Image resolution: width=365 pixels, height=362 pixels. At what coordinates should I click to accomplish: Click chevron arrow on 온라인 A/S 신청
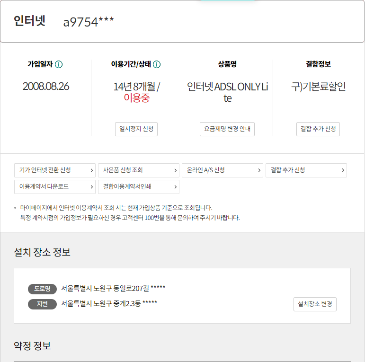(x=259, y=170)
